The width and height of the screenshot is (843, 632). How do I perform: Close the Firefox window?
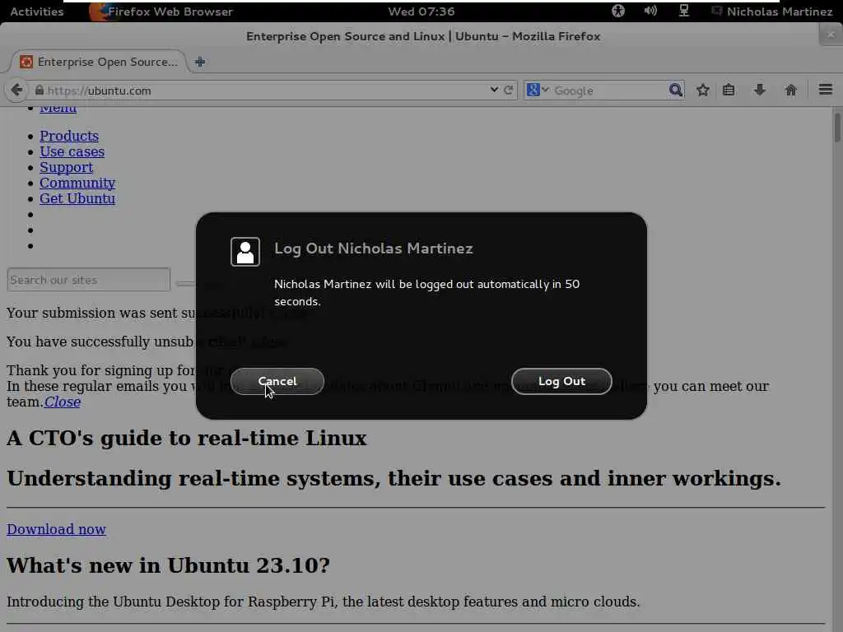(x=831, y=35)
